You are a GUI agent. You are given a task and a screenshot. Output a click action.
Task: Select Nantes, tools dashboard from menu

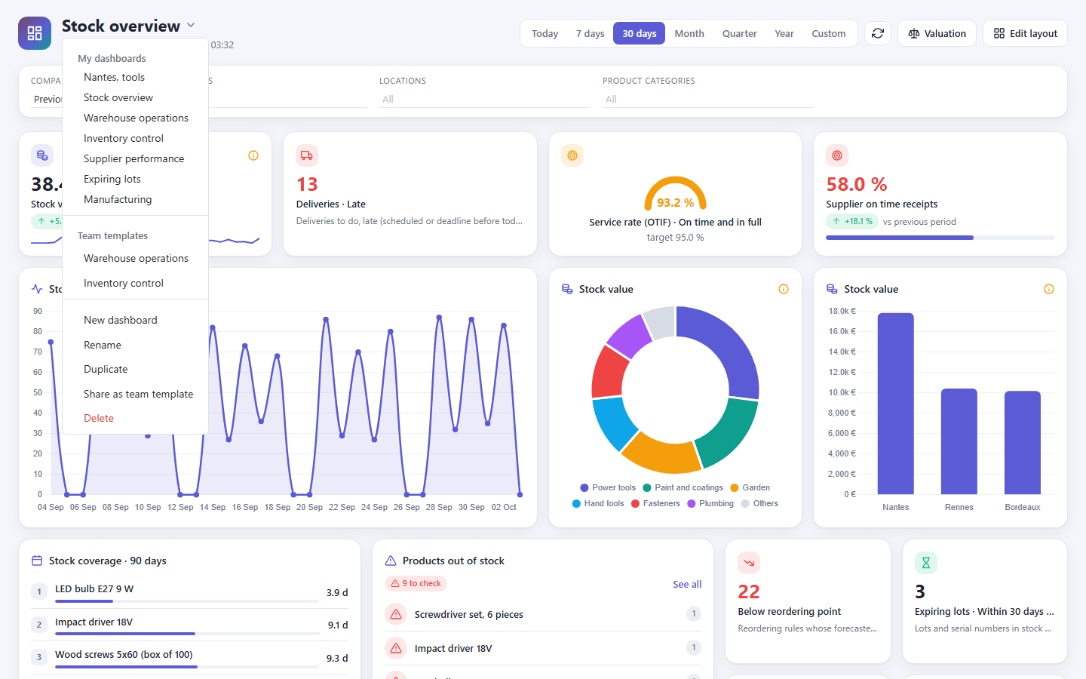[135, 77]
